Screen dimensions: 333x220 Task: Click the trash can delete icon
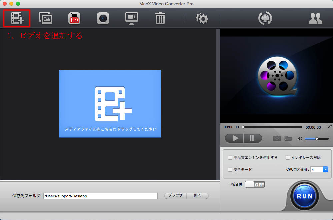tap(160, 18)
